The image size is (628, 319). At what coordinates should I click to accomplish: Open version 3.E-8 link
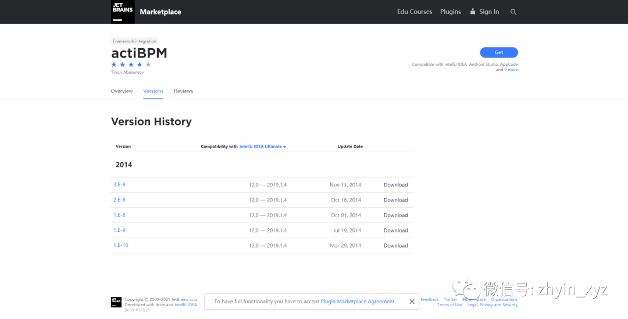119,185
